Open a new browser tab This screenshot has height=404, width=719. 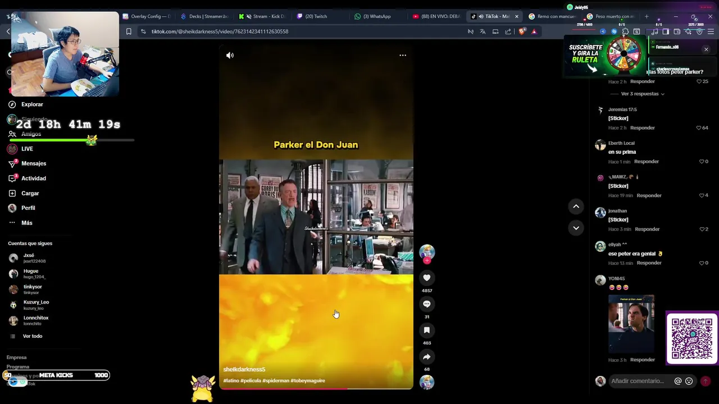(647, 16)
